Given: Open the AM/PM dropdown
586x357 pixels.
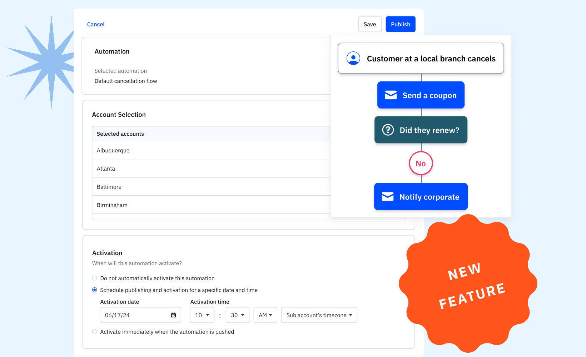Looking at the screenshot, I should tap(265, 315).
